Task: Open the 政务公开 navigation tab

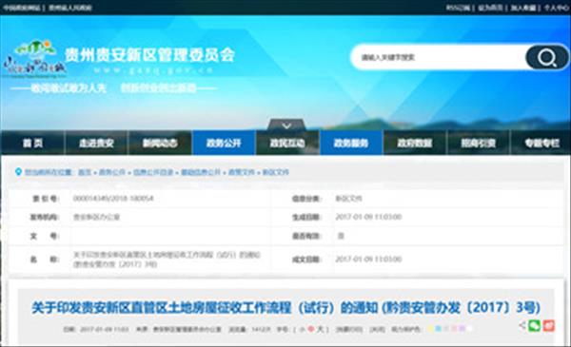Action: tap(224, 143)
